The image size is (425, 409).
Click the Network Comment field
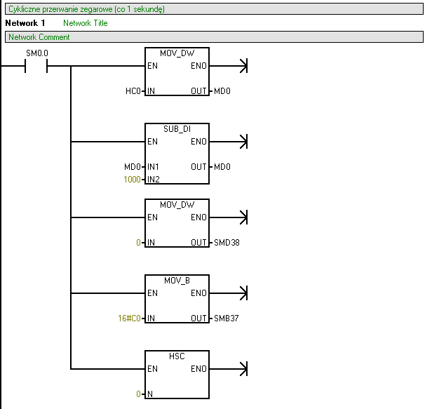tap(39, 37)
